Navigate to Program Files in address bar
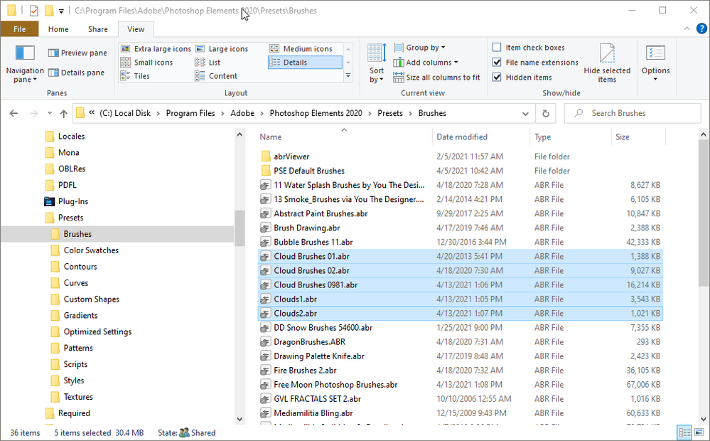 tap(190, 113)
